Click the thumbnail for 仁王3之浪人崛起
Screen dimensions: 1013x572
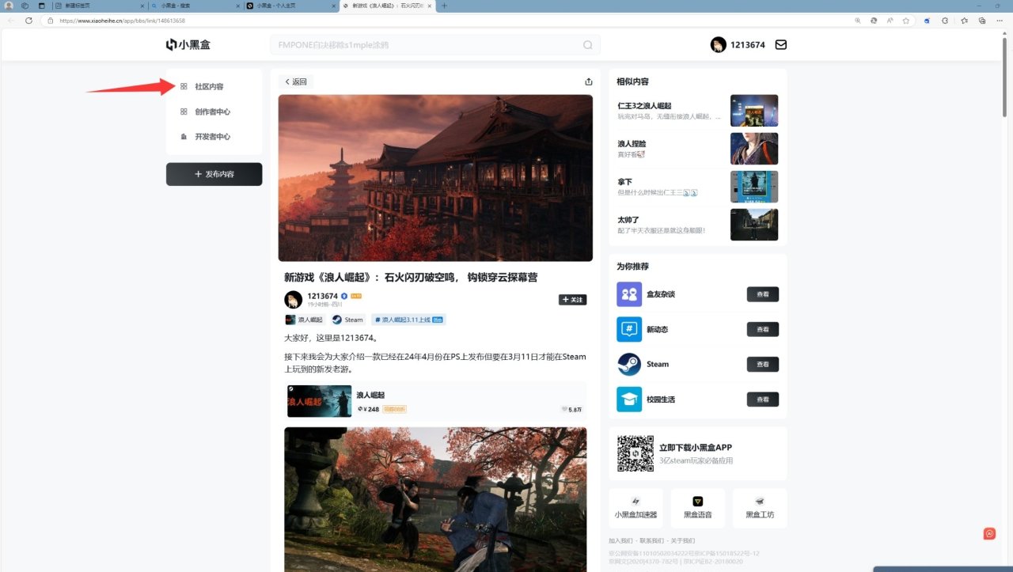(754, 111)
